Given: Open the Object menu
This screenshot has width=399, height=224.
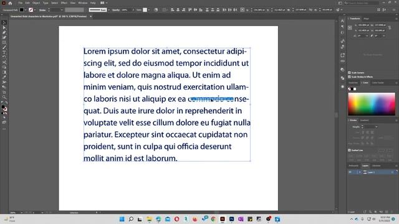Looking at the screenshot, I should coord(36,3).
